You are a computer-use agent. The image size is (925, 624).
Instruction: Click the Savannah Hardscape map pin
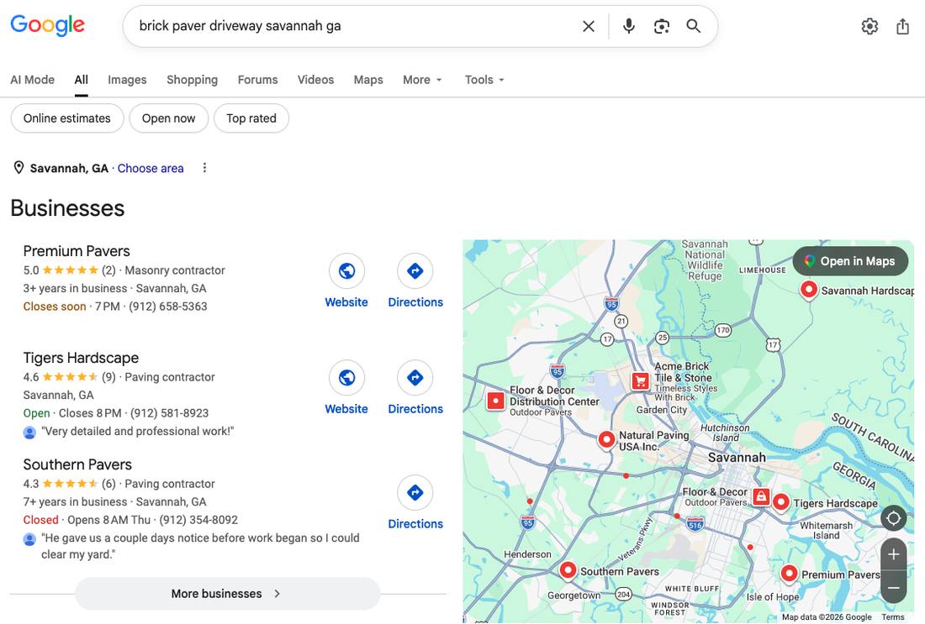tap(809, 290)
